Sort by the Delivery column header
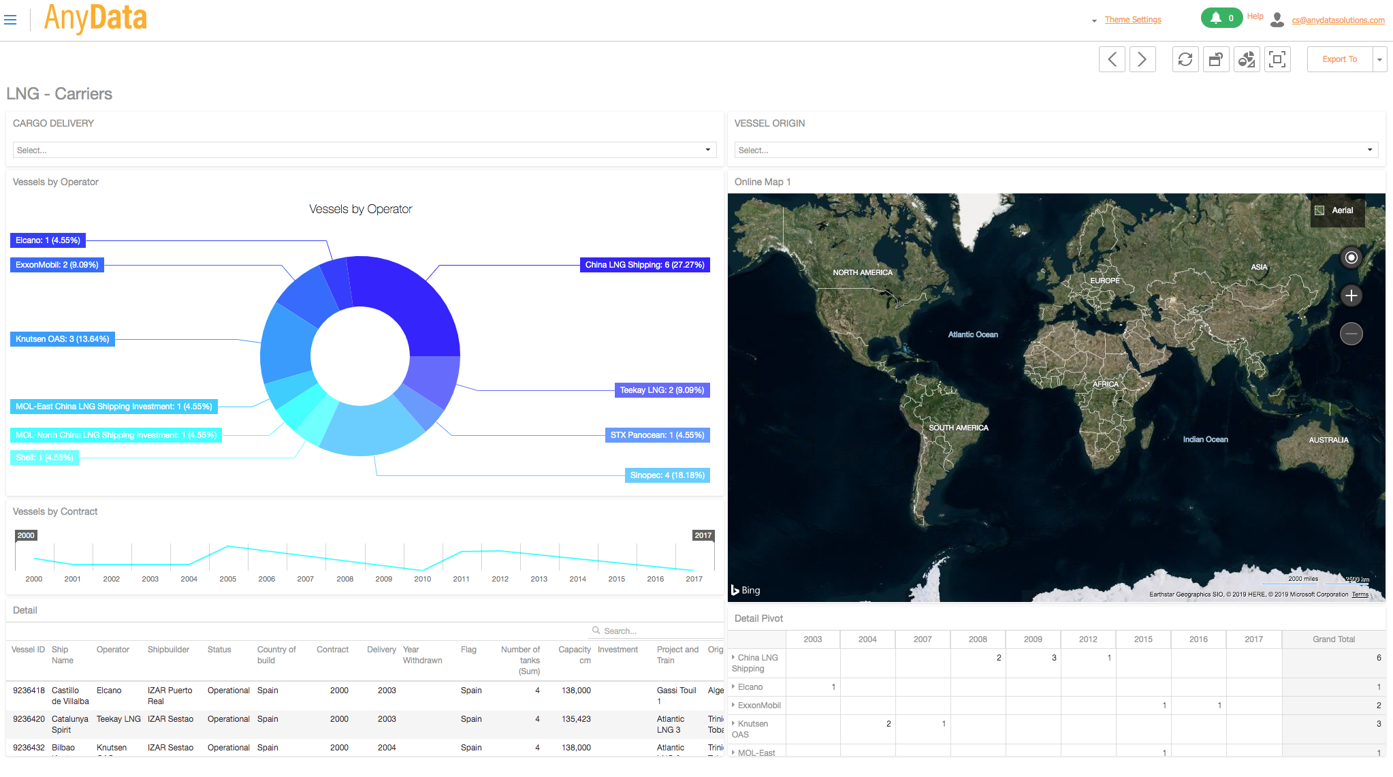Screen dimensions: 1393x777 381,650
